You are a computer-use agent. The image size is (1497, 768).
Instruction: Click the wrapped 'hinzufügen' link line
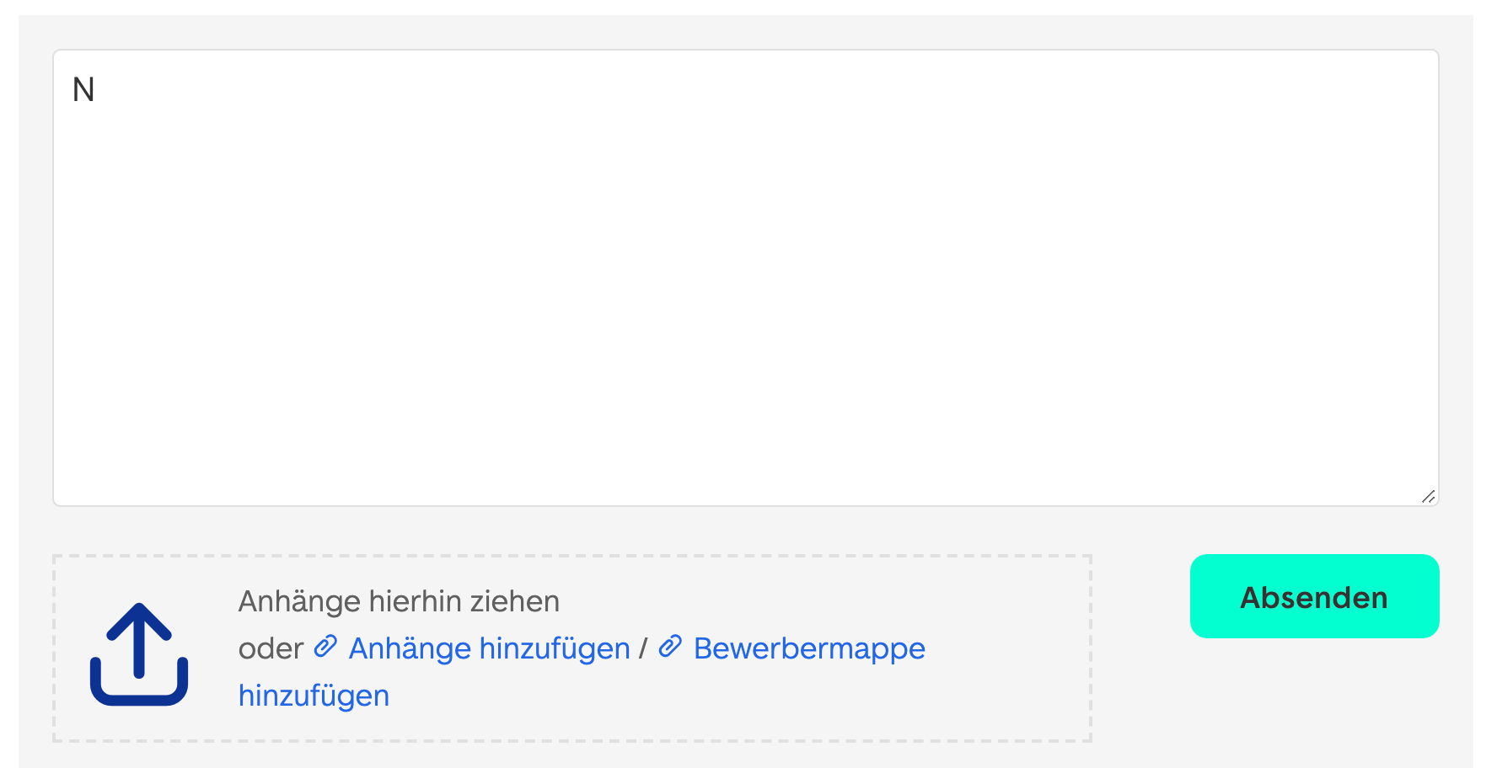(x=314, y=696)
